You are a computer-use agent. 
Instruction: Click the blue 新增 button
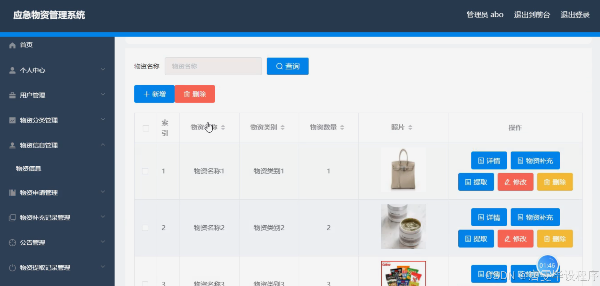click(154, 94)
